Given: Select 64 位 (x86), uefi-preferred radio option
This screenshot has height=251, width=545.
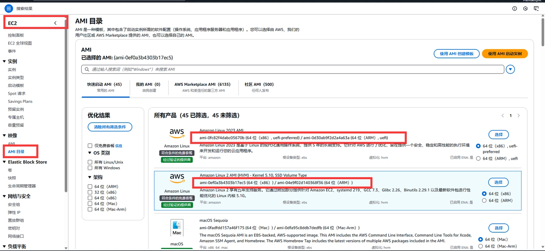Looking at the screenshot, I should coord(478,146).
